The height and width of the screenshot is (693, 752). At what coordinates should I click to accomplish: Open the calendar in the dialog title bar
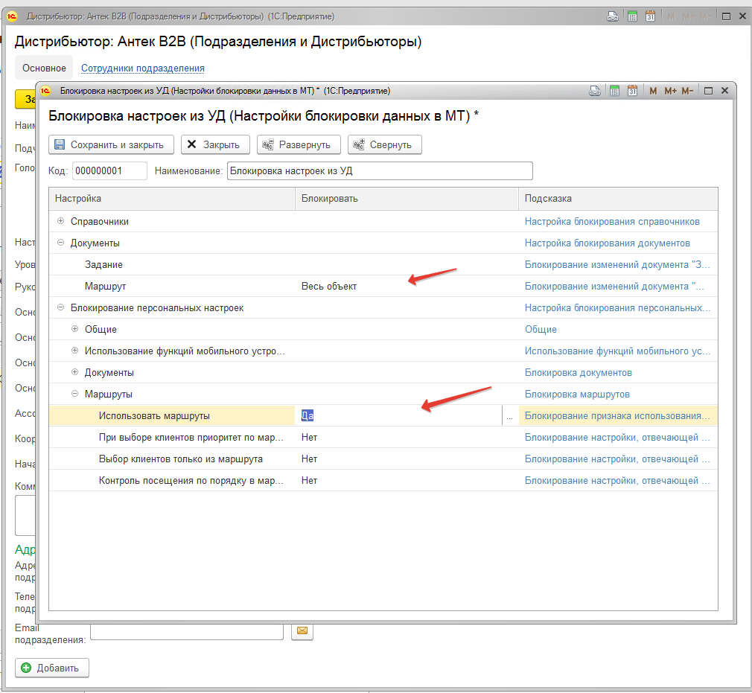click(632, 91)
